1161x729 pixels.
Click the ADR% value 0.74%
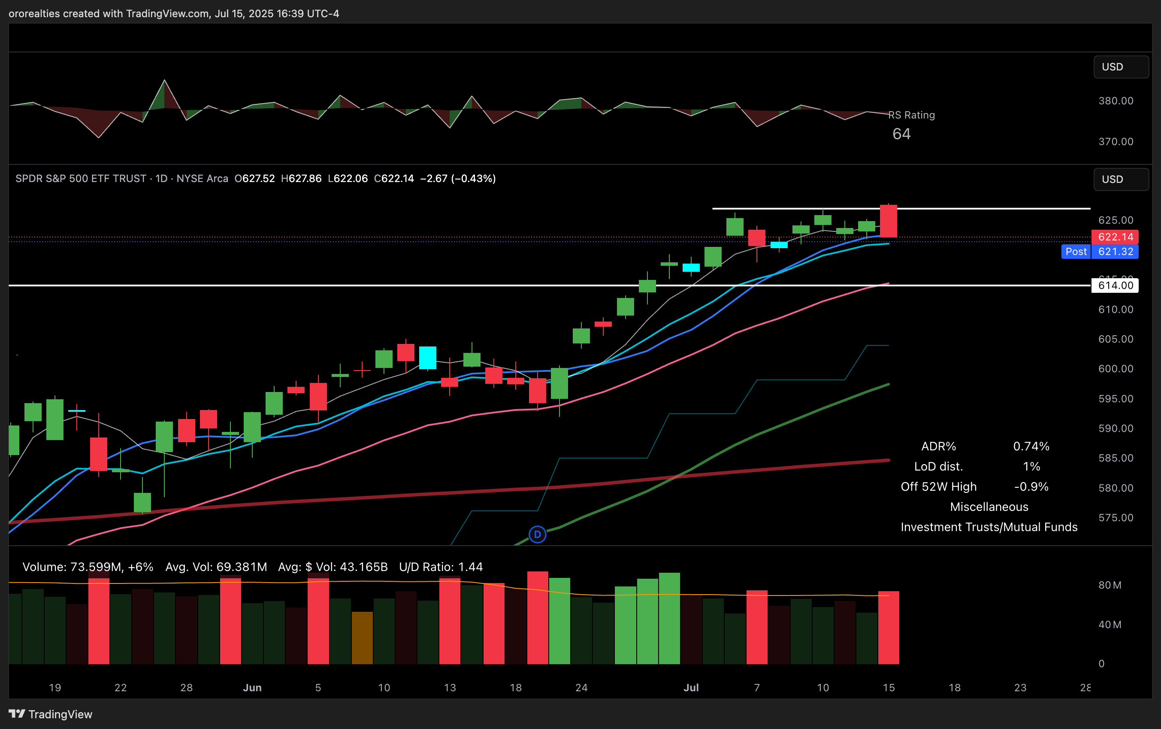(1031, 446)
